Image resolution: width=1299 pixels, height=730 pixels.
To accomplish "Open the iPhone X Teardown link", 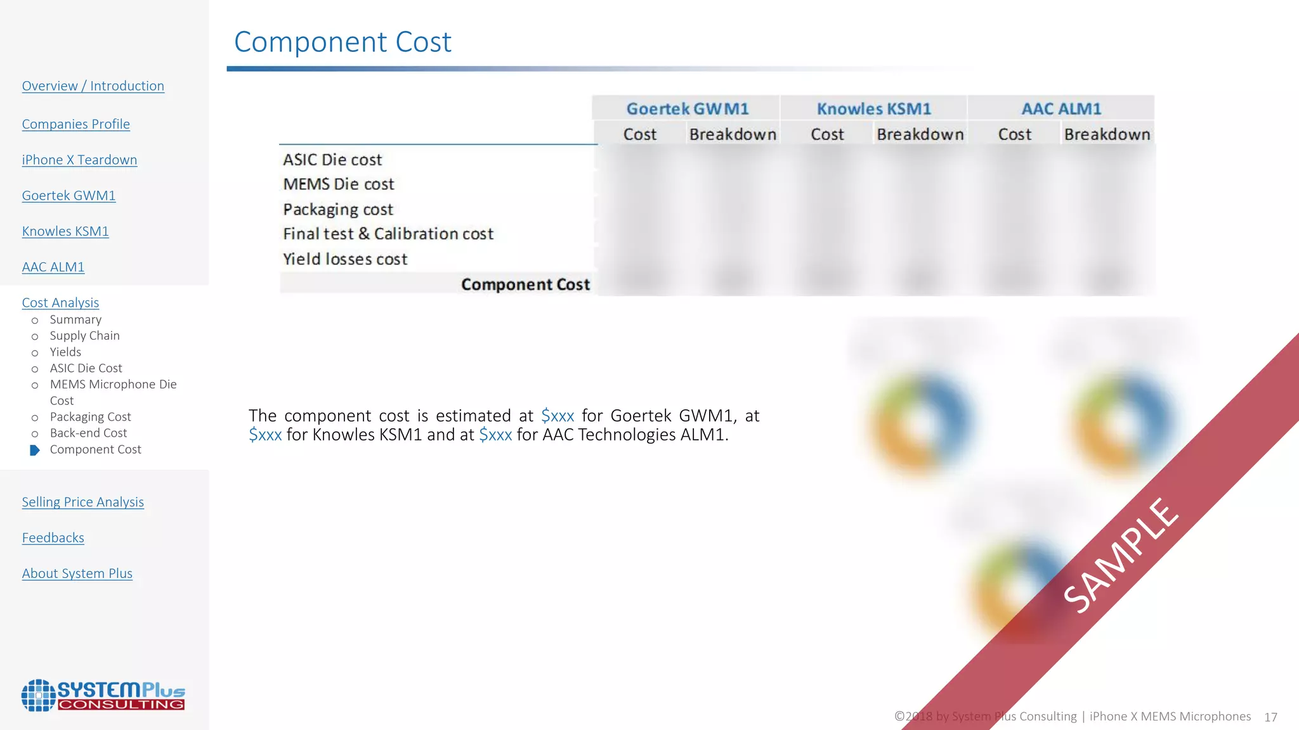I will (x=79, y=160).
